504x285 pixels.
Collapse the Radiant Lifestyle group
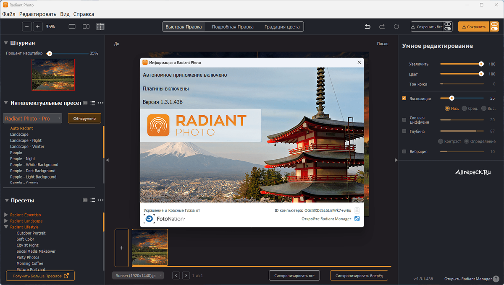tap(6, 227)
